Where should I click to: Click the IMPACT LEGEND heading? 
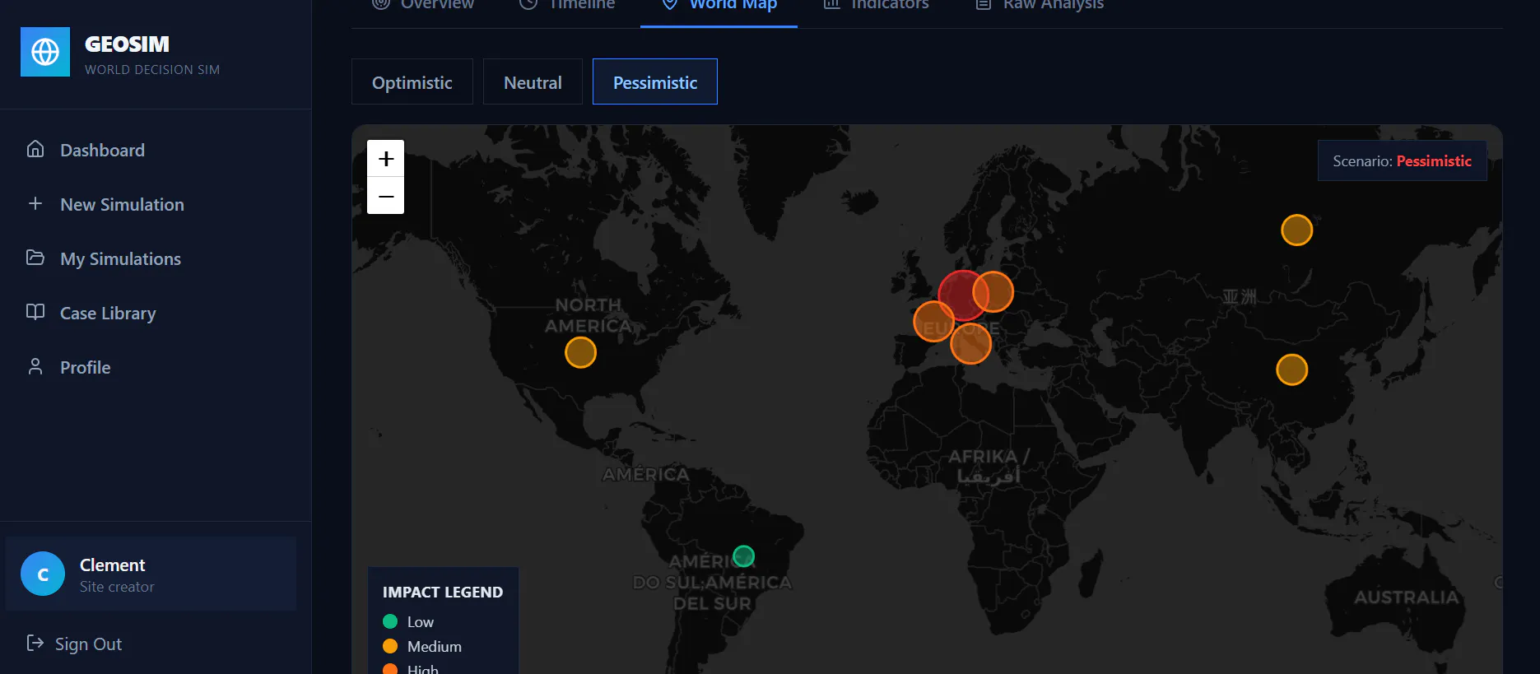pyautogui.click(x=442, y=592)
